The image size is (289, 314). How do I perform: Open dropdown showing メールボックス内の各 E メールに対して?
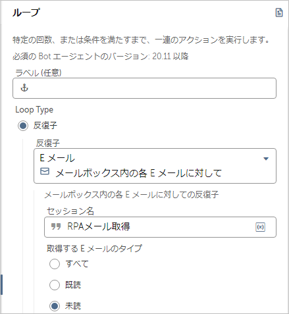pyautogui.click(x=155, y=166)
